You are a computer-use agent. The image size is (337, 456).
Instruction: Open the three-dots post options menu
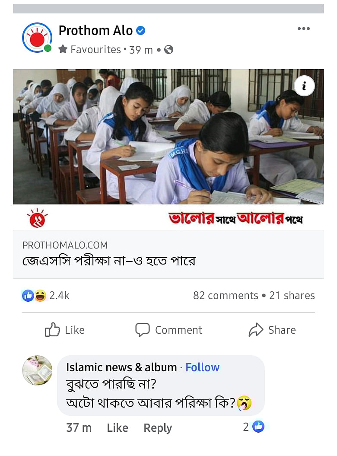[x=303, y=29]
